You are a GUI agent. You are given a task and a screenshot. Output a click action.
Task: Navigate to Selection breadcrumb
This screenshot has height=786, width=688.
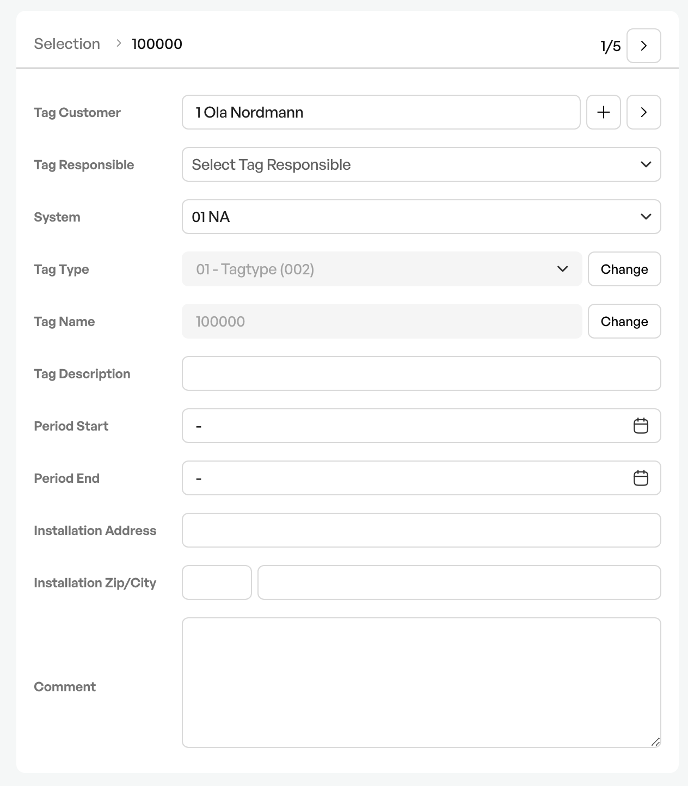(67, 44)
